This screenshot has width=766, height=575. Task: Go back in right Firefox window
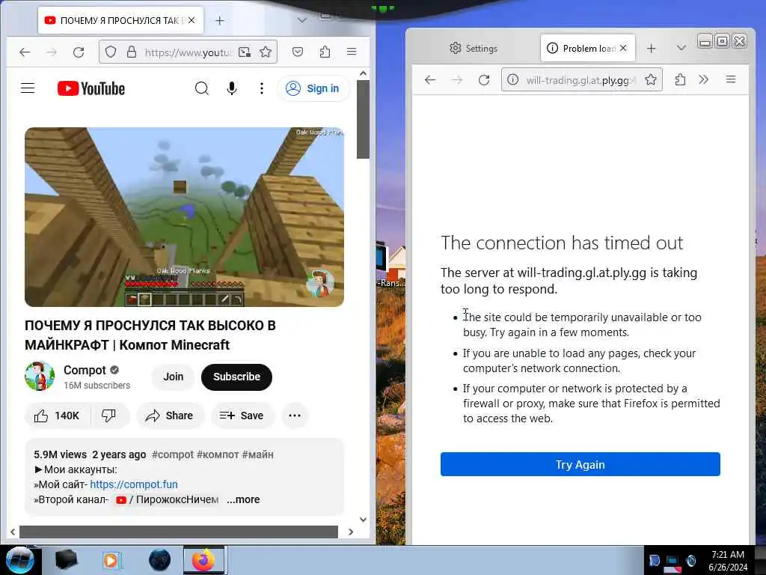point(430,79)
